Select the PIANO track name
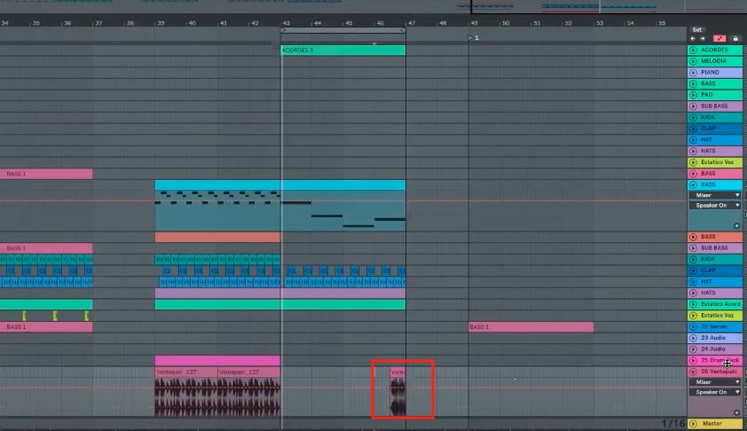This screenshot has height=431, width=747. (710, 73)
